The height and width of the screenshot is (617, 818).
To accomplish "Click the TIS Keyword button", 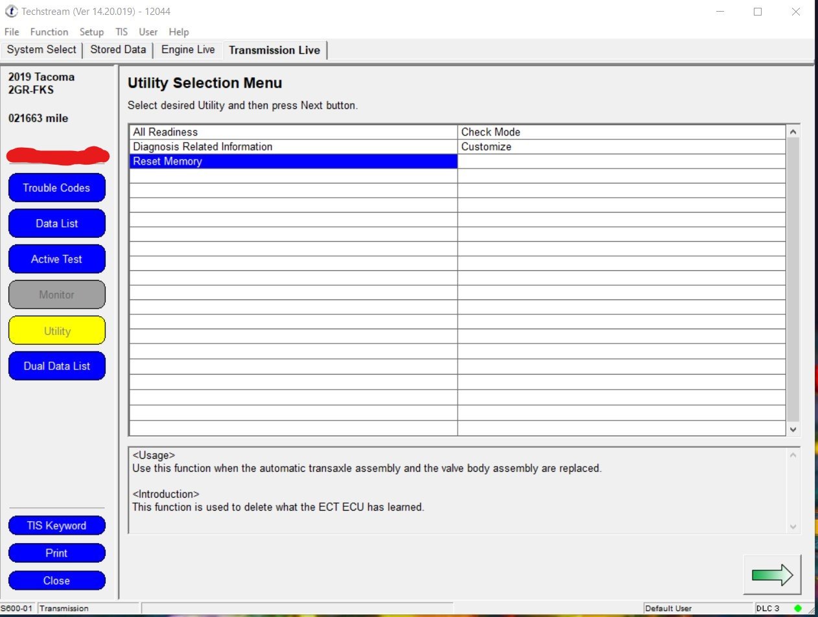I will pos(56,526).
